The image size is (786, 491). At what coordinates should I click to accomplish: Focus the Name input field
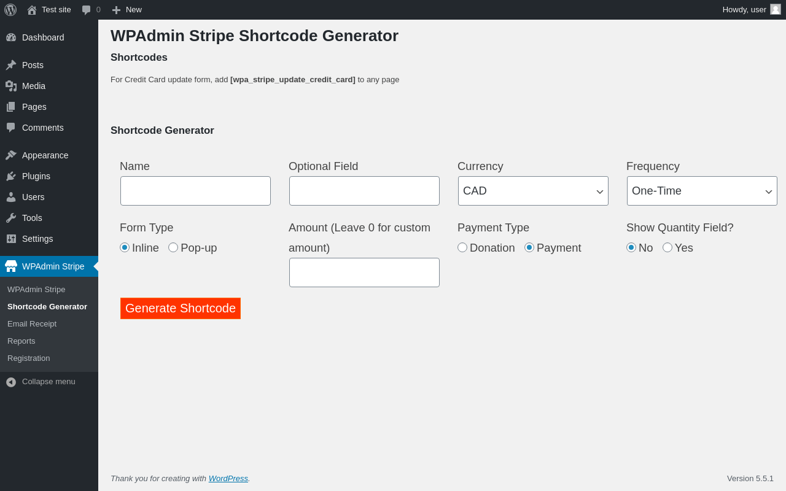pyautogui.click(x=195, y=191)
